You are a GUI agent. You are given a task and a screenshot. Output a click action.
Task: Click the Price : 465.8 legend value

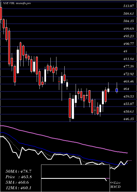coord(19,177)
